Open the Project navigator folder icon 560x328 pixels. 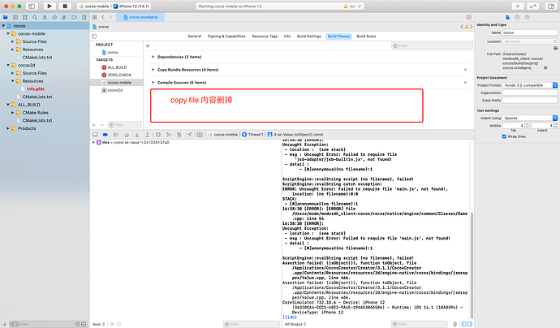6,17
